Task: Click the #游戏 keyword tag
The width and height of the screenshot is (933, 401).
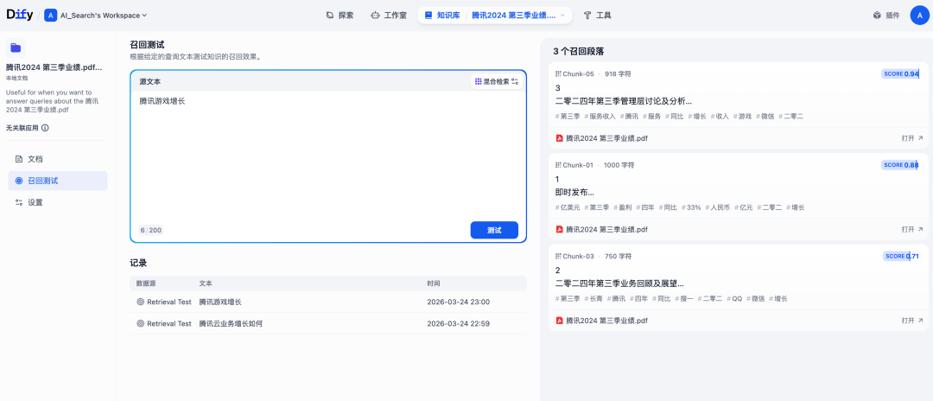Action: coord(743,116)
